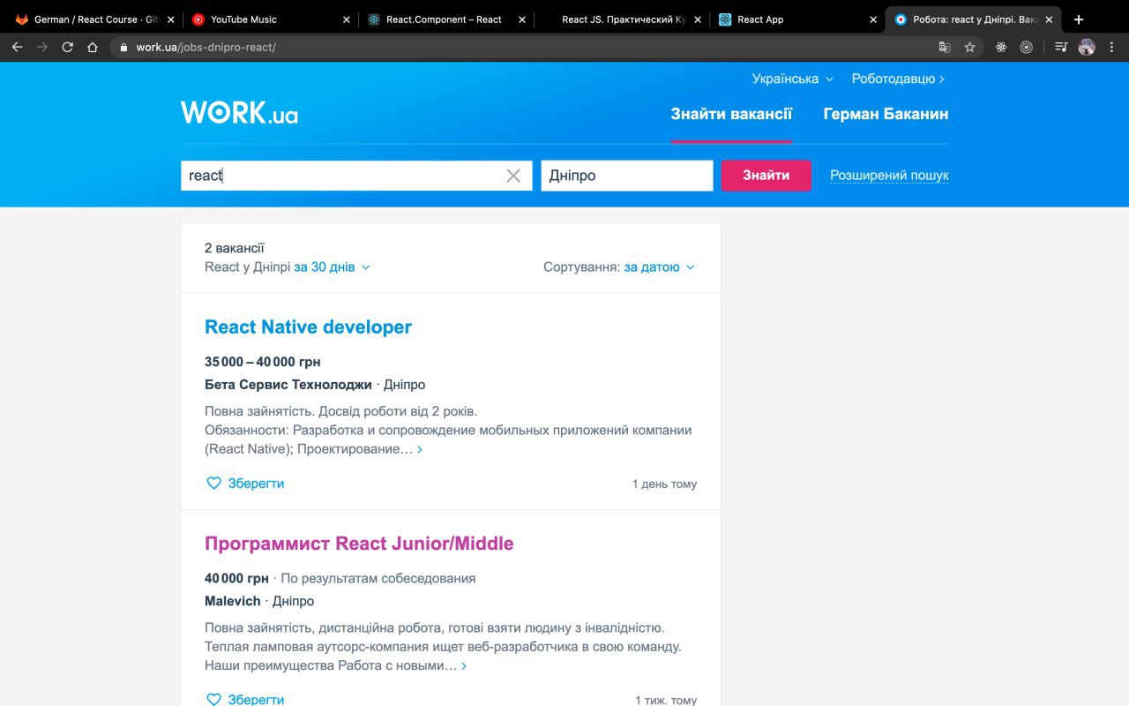Open the Герман Баканин profile menu

pos(886,114)
